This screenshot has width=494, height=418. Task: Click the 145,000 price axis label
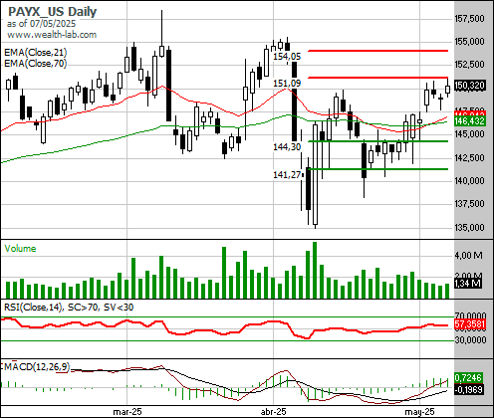(x=469, y=134)
